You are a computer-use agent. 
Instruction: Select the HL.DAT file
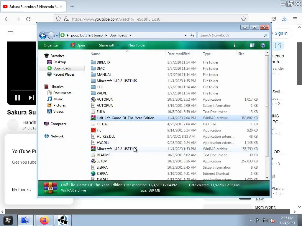click(x=174, y=124)
